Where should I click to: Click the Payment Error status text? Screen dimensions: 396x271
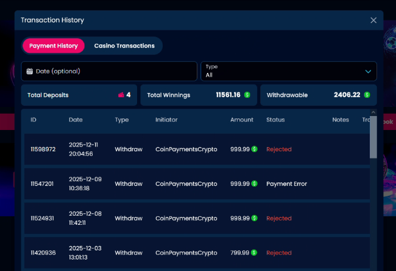(x=286, y=184)
